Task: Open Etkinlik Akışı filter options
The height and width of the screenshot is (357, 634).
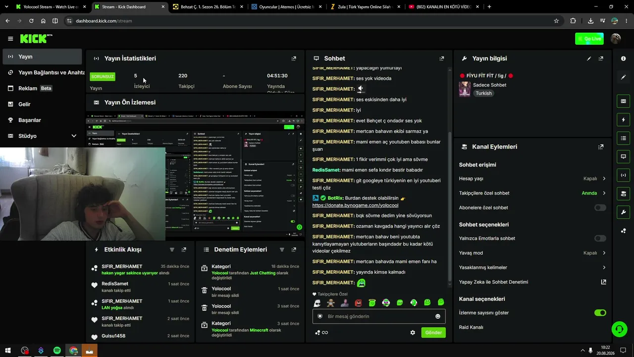Action: click(x=172, y=250)
